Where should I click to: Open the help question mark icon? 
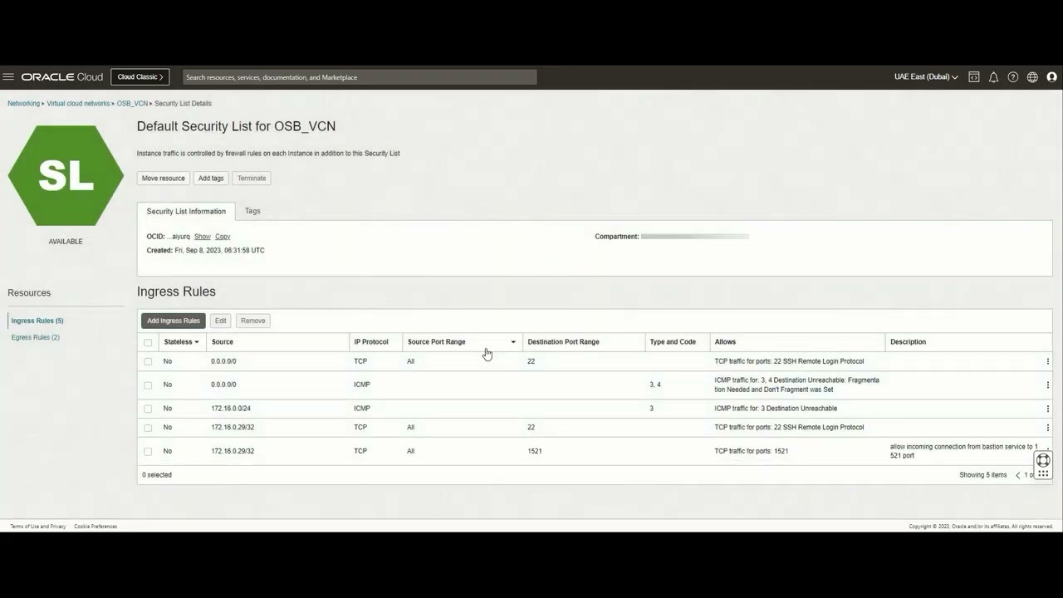tap(1013, 77)
